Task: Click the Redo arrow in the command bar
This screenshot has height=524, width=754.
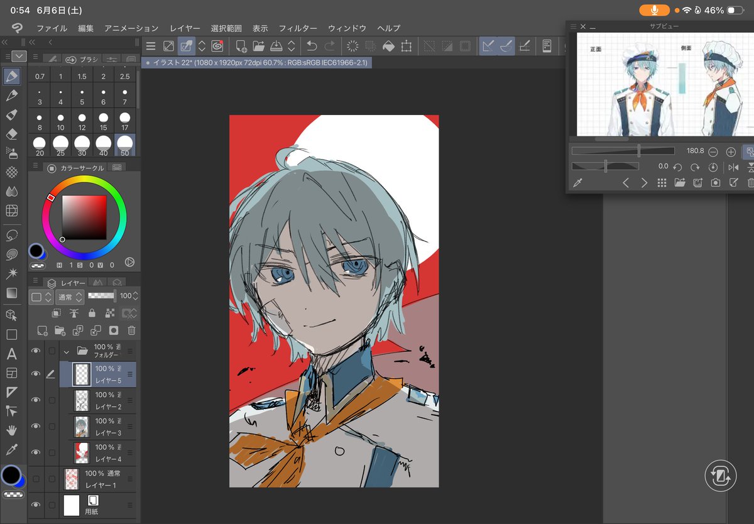Action: coord(329,46)
